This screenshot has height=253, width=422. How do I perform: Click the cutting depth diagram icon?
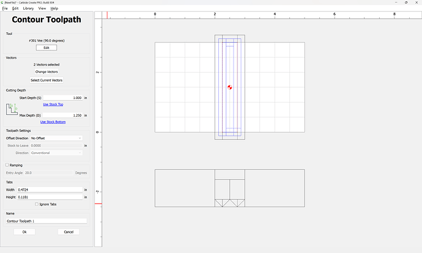point(12,109)
